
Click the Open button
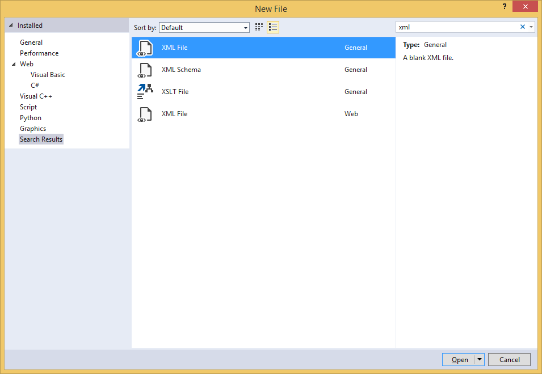point(459,359)
